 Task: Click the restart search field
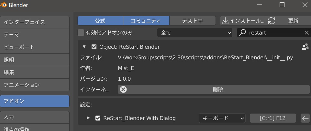(x=274, y=33)
